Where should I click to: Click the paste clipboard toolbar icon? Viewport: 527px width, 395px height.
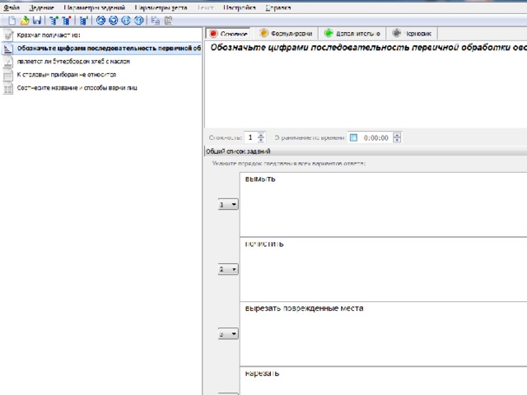[168, 21]
